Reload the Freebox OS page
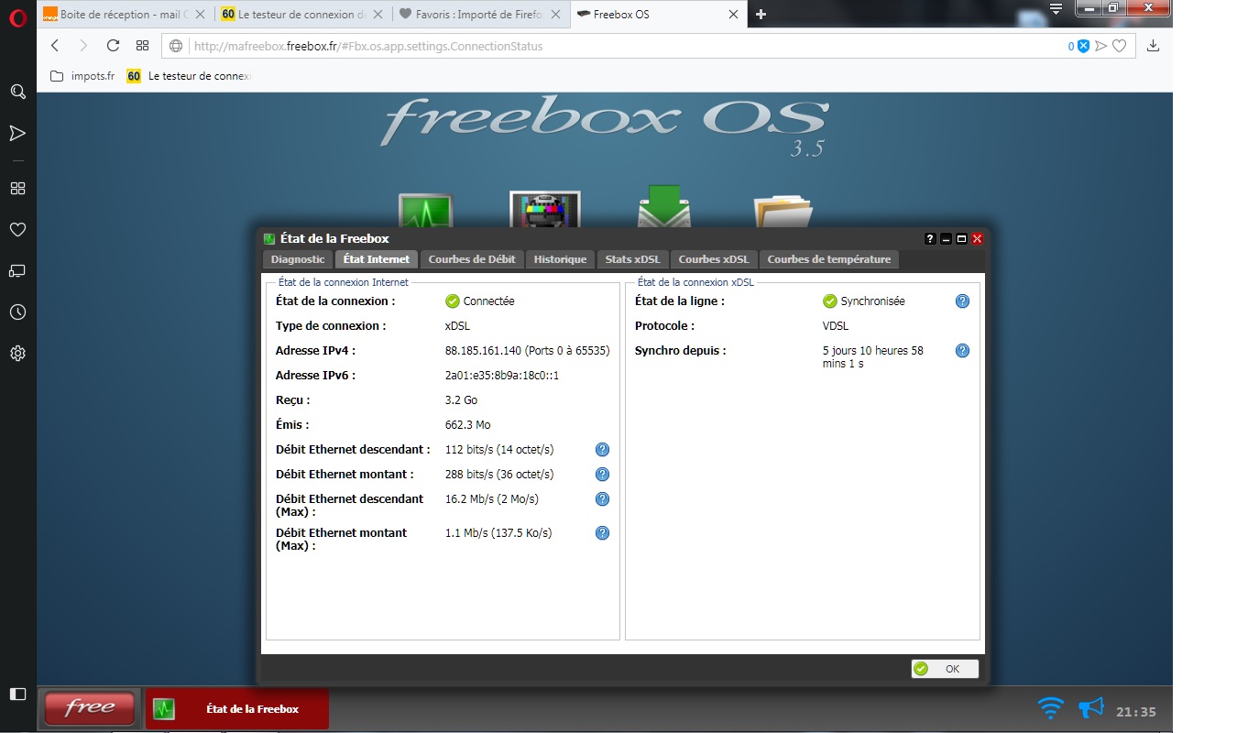This screenshot has height=733, width=1248. (113, 46)
